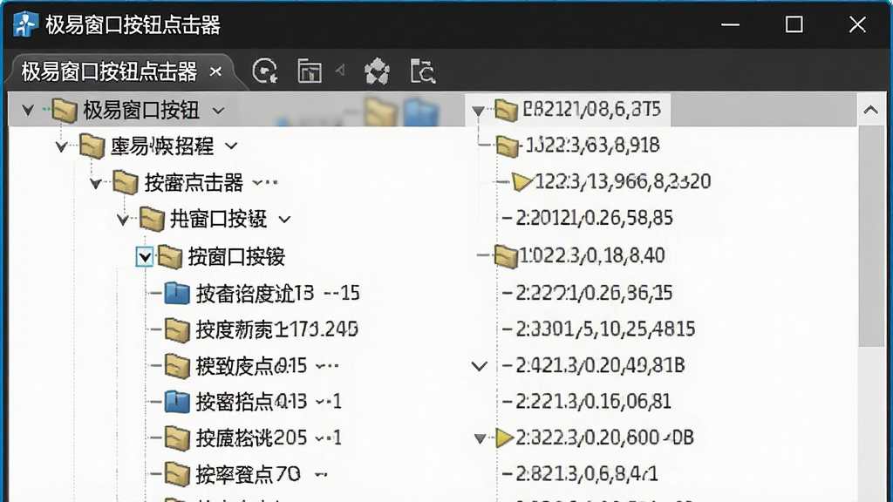The width and height of the screenshot is (893, 502).
Task: Click the search-in-window toolbar icon
Action: (x=423, y=71)
